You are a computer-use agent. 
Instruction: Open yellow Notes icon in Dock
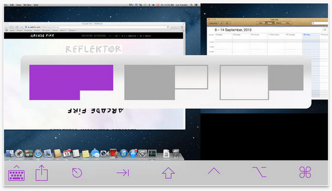pyautogui.click(x=85, y=153)
